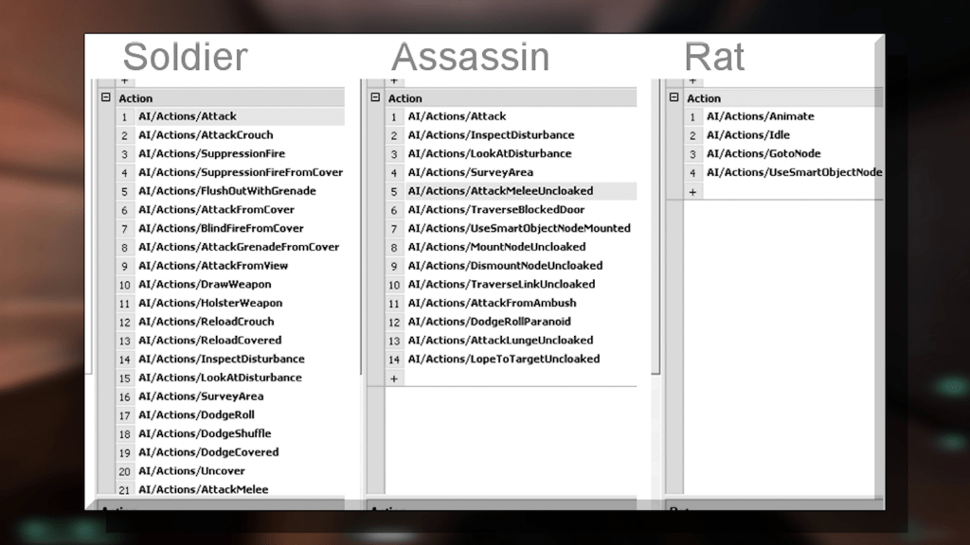Screen dimensions: 970x545
Task: Click the plus row below Rat's UseSmartObjectNode
Action: pos(692,191)
